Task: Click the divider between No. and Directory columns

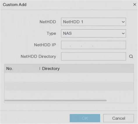Action: point(40,69)
